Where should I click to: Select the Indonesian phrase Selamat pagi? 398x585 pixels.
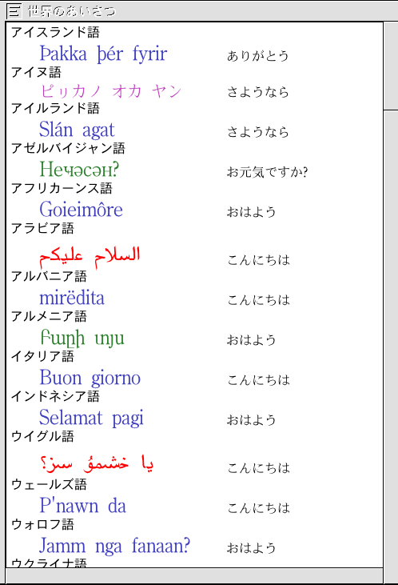point(91,419)
